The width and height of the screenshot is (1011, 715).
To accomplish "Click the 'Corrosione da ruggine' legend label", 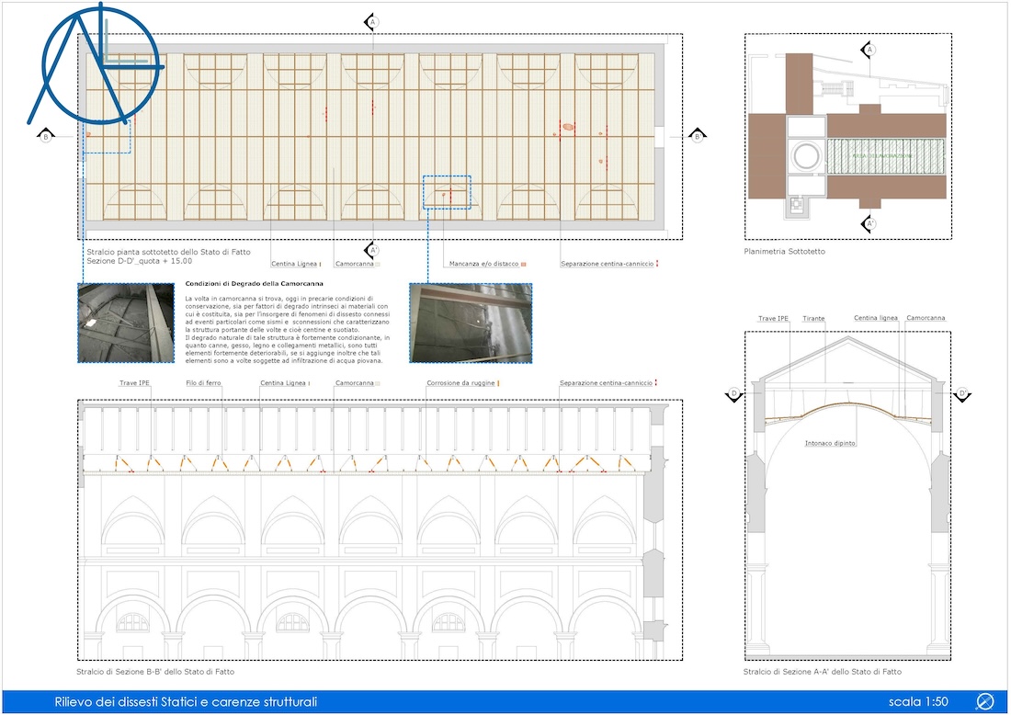I will pyautogui.click(x=460, y=383).
